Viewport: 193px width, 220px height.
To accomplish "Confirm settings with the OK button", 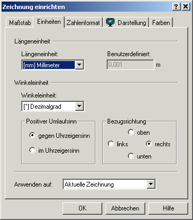I will 82,208.
